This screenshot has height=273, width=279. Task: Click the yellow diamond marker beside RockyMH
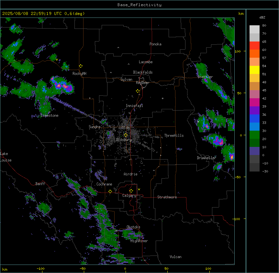pyautogui.click(x=81, y=66)
